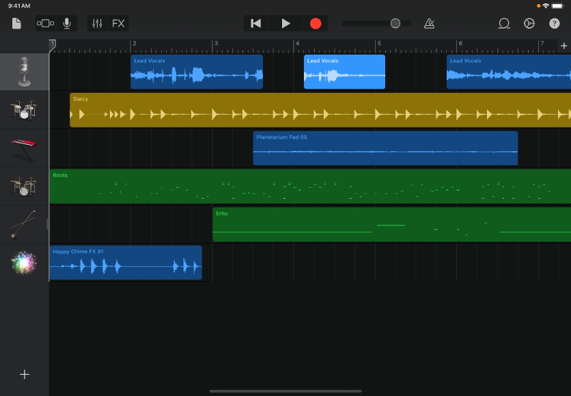Select the red keyboard track header
This screenshot has width=571, height=396.
pyautogui.click(x=25, y=148)
